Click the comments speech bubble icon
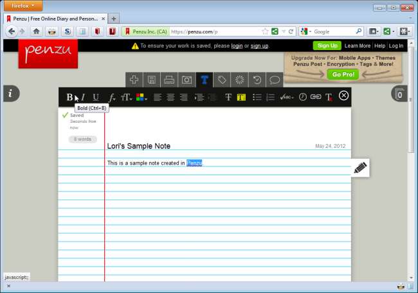The width and height of the screenshot is (418, 293). pyautogui.click(x=275, y=80)
